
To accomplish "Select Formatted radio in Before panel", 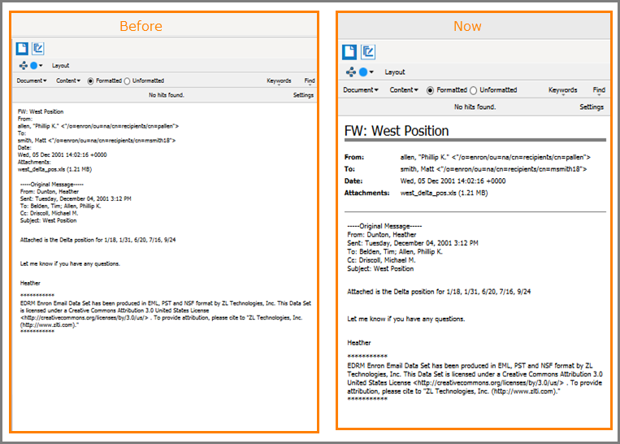I will 90,81.
